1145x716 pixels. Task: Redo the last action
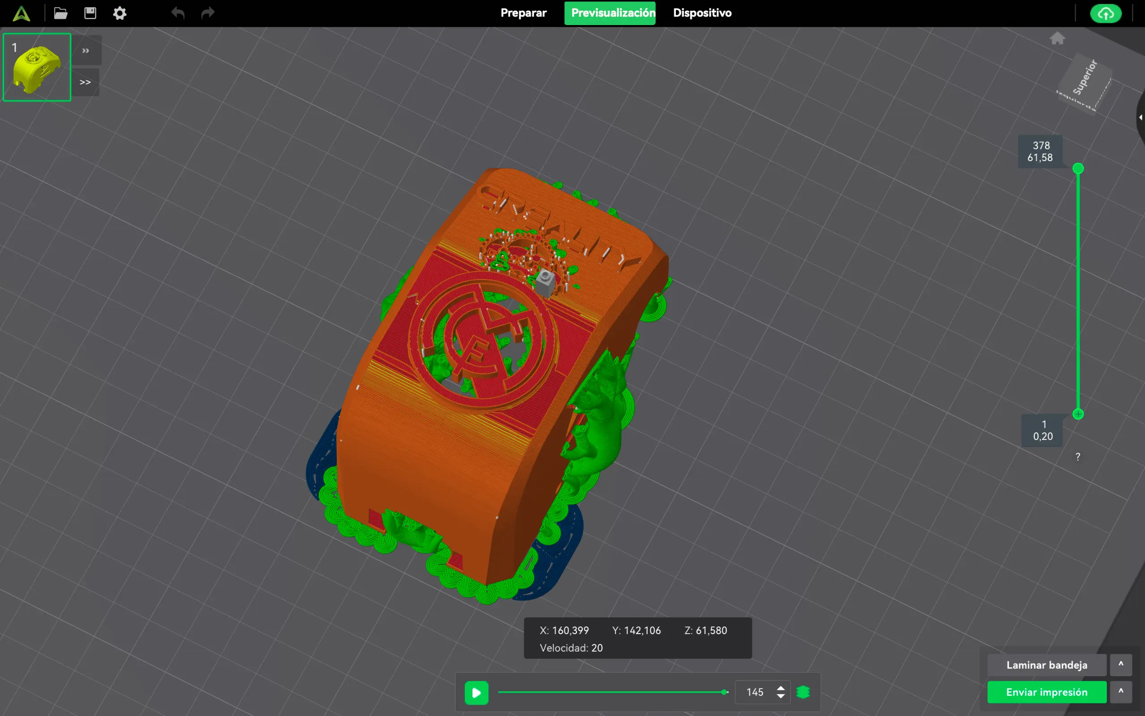tap(208, 13)
